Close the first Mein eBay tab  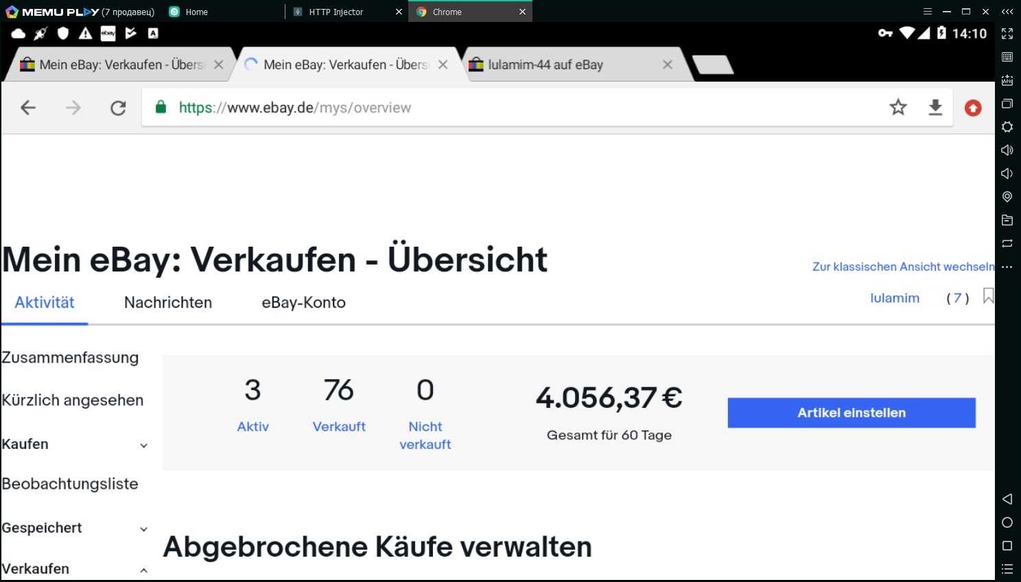pyautogui.click(x=218, y=64)
